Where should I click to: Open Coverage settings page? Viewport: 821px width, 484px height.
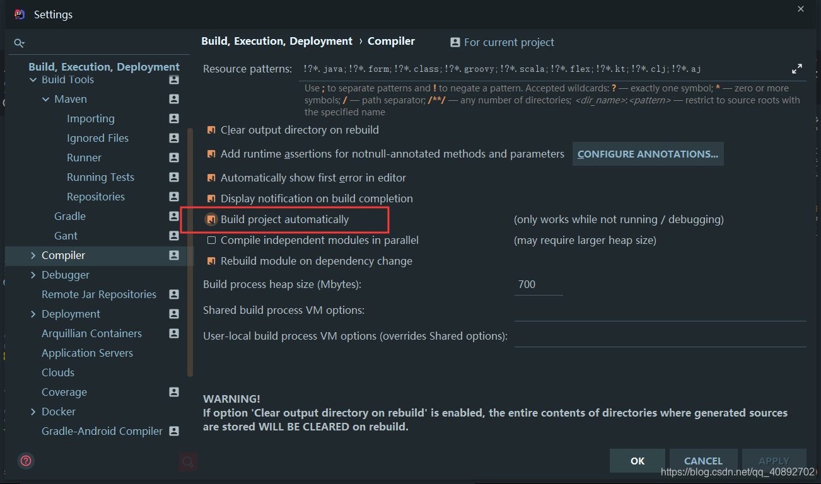pyautogui.click(x=64, y=392)
